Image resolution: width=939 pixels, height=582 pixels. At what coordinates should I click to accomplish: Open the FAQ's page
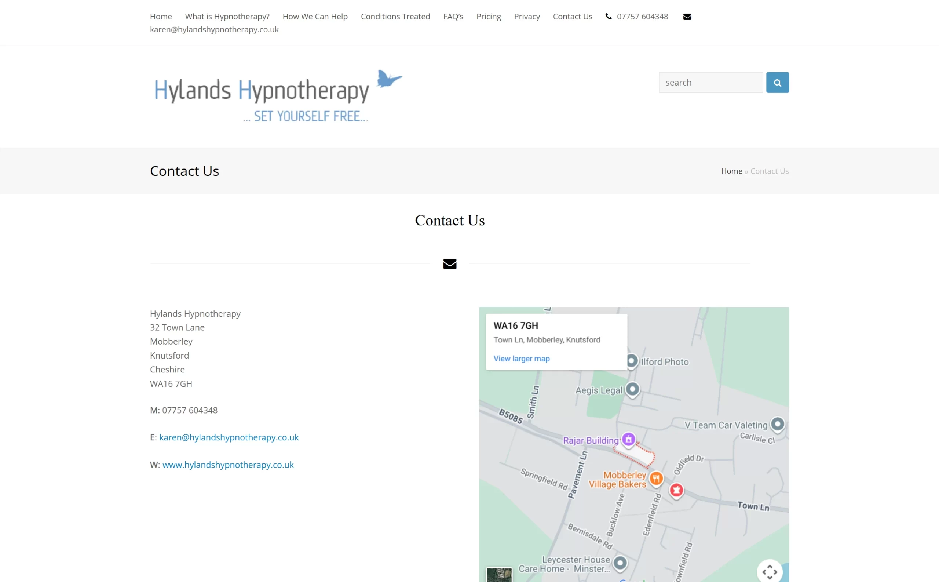coord(453,17)
